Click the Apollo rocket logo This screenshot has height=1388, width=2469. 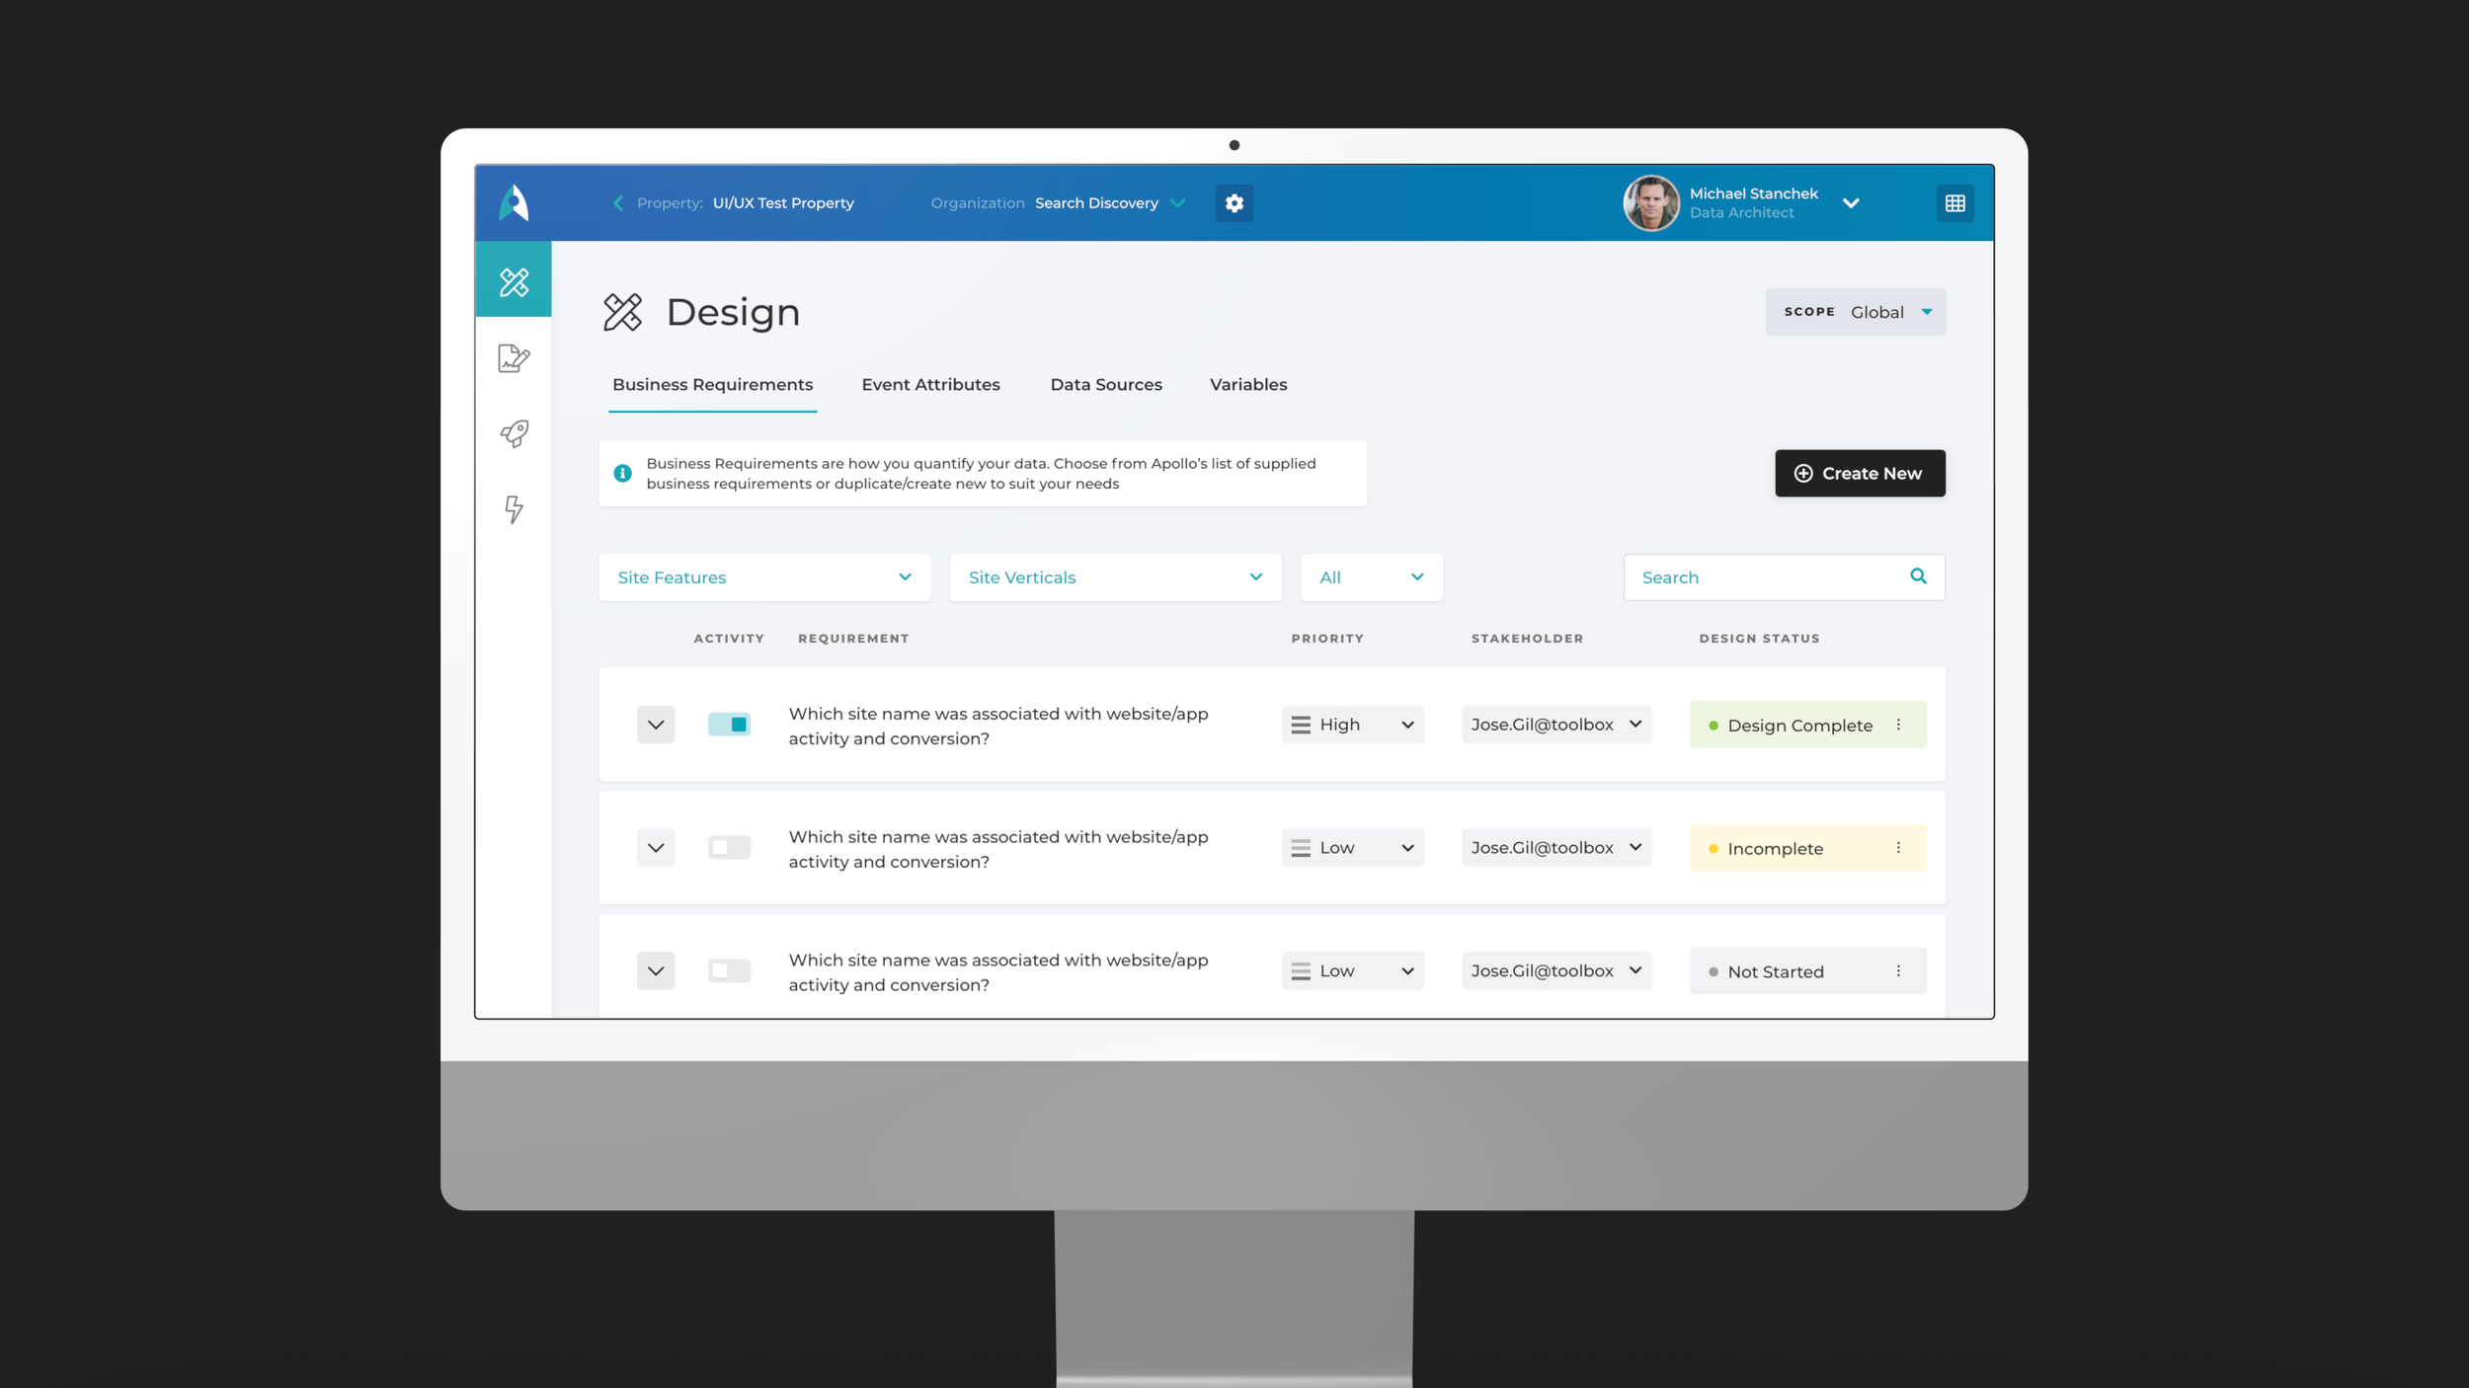514,203
